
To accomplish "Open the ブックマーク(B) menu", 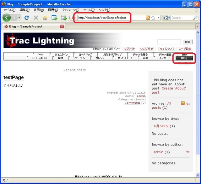I will click(70, 10).
